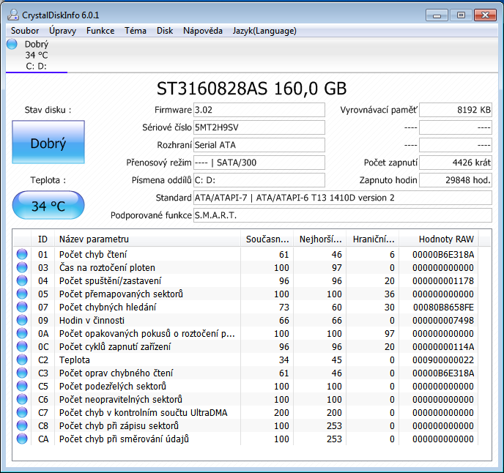Click the Standard field ATA/ATAPI-7
504x473 pixels.
pos(343,198)
